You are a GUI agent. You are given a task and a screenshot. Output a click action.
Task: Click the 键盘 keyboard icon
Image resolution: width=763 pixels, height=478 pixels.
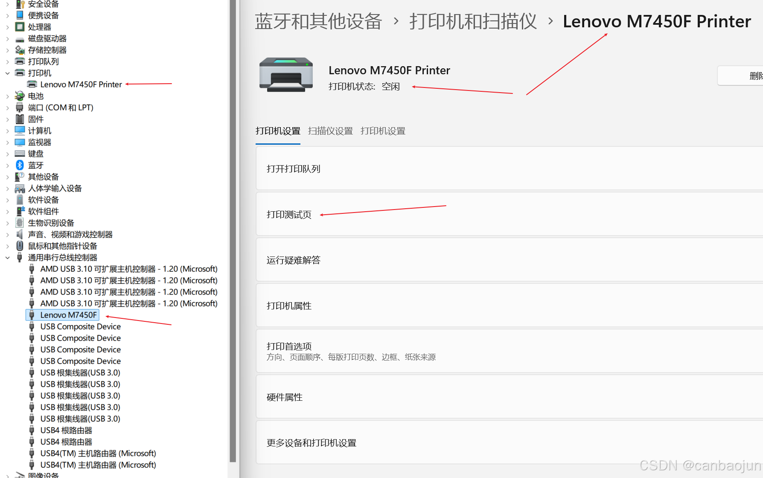20,154
